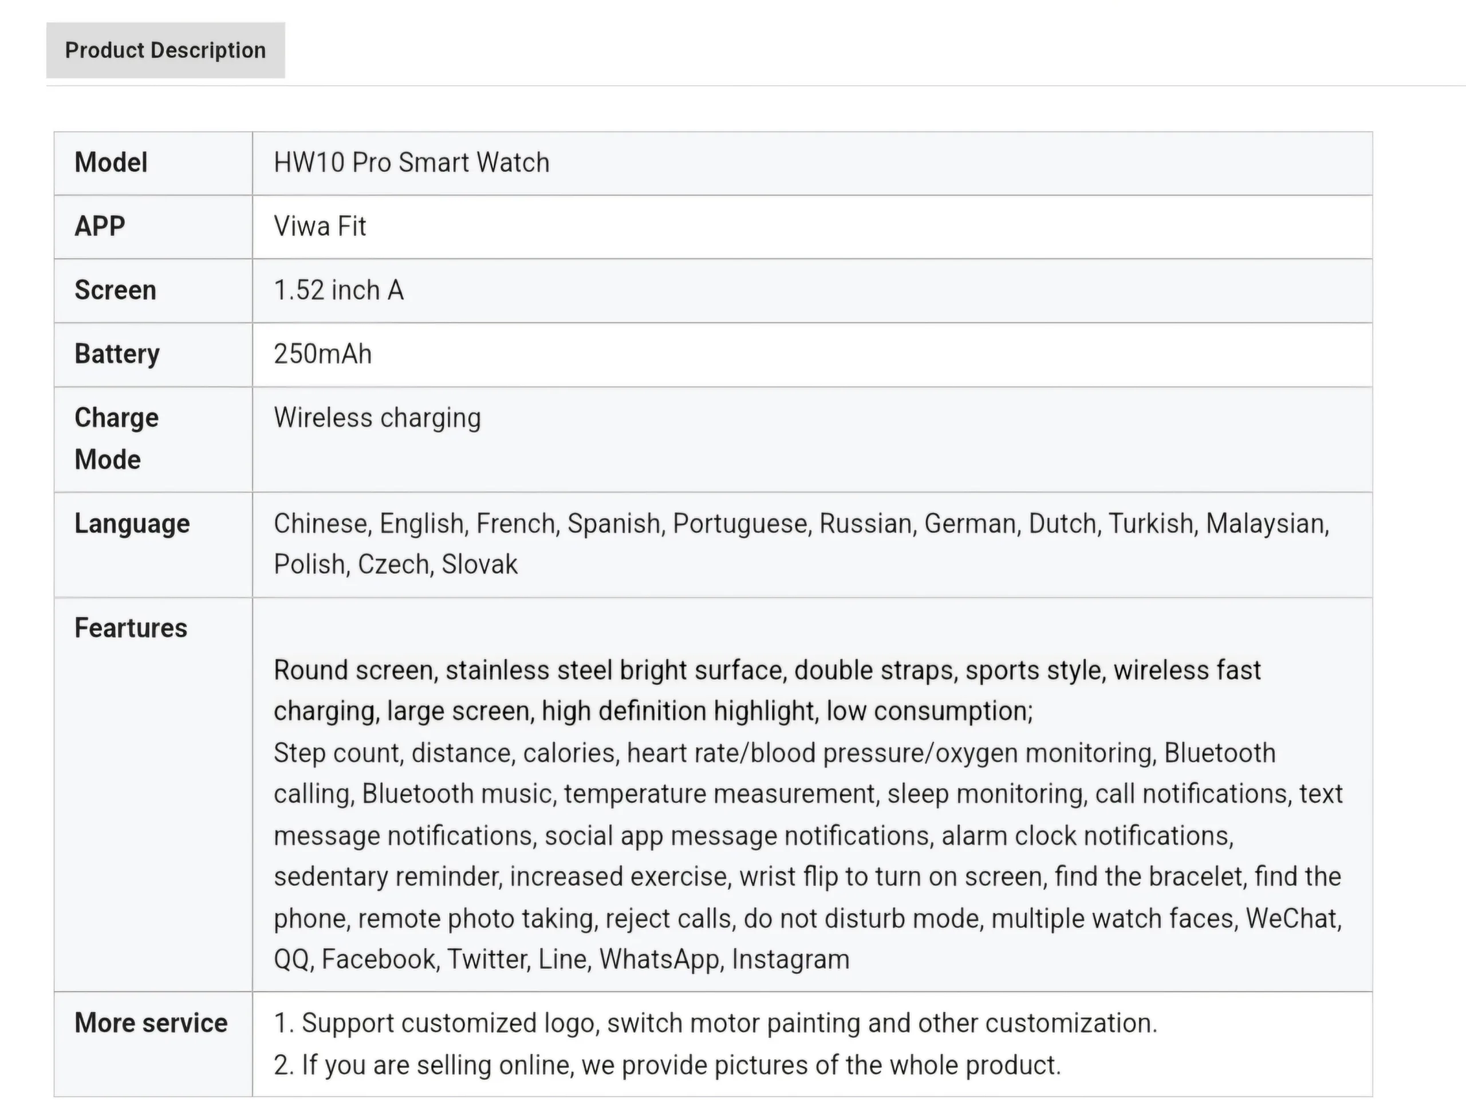This screenshot has height=1118, width=1466.
Task: Click the APP label cell
Action: (x=100, y=226)
